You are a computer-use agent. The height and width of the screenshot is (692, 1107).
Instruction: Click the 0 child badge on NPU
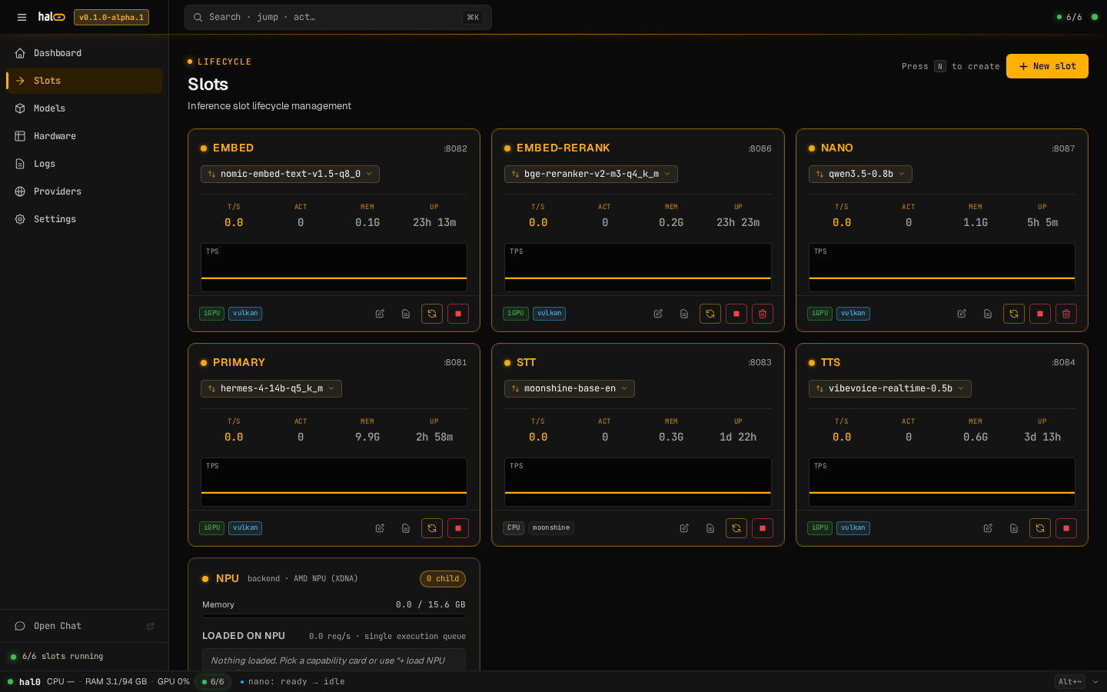coord(443,579)
